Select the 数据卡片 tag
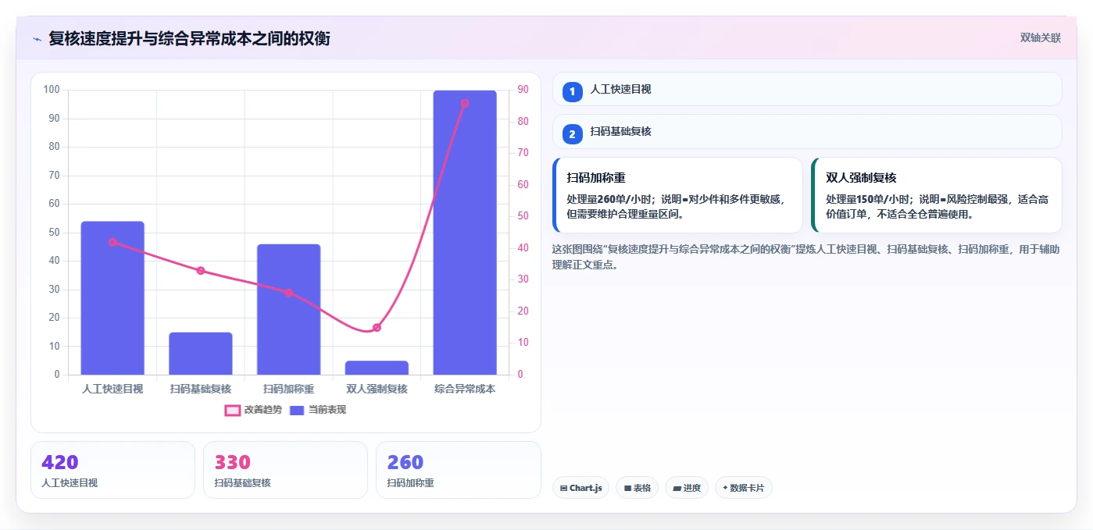This screenshot has width=1093, height=530. point(744,488)
